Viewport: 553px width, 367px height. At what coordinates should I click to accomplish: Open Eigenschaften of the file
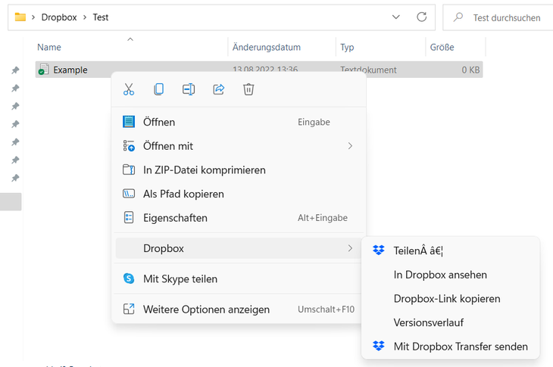175,218
